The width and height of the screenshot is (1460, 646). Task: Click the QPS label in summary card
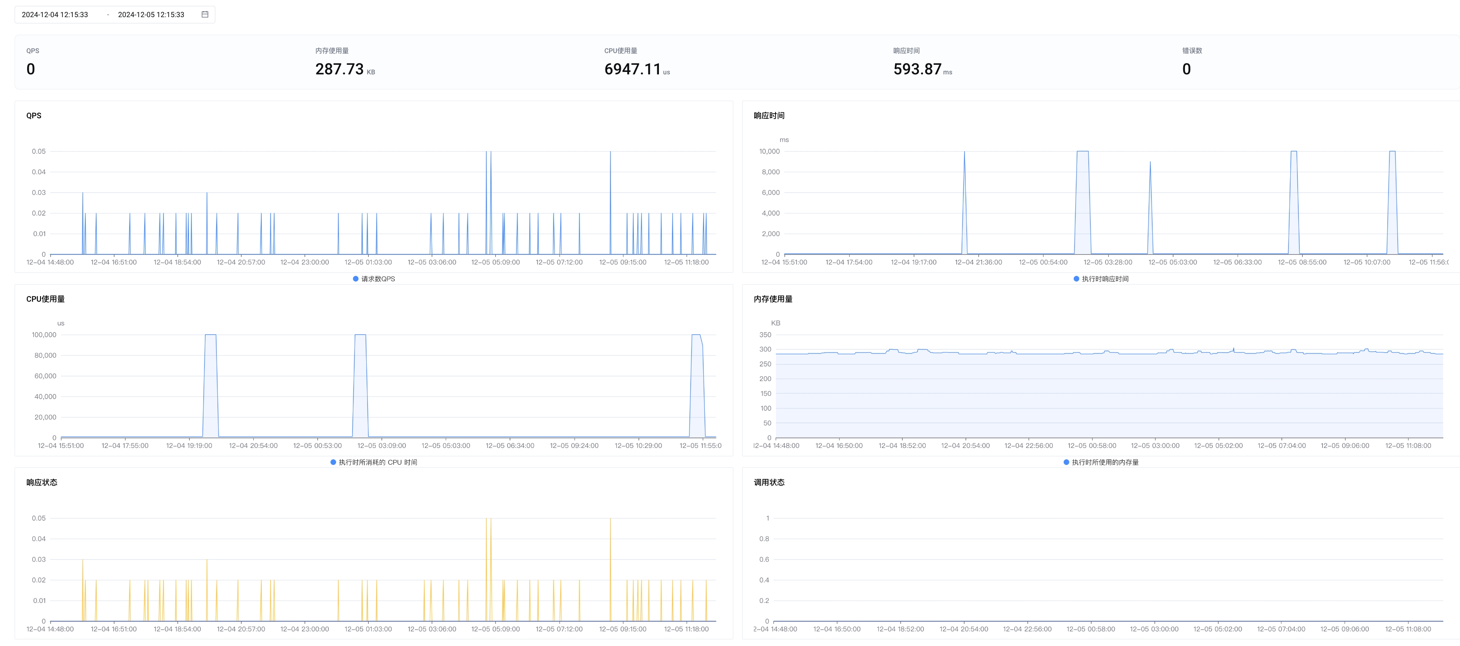[33, 51]
